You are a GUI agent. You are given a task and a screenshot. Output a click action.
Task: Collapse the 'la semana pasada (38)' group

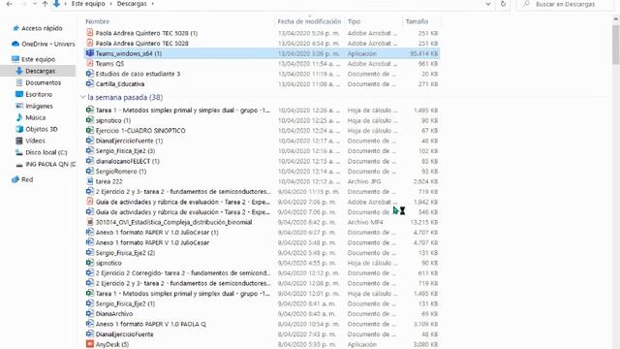pos(82,97)
